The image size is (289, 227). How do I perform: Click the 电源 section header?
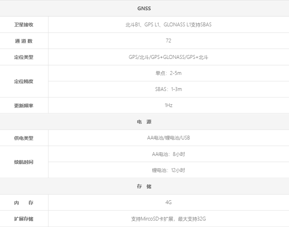pyautogui.click(x=144, y=122)
